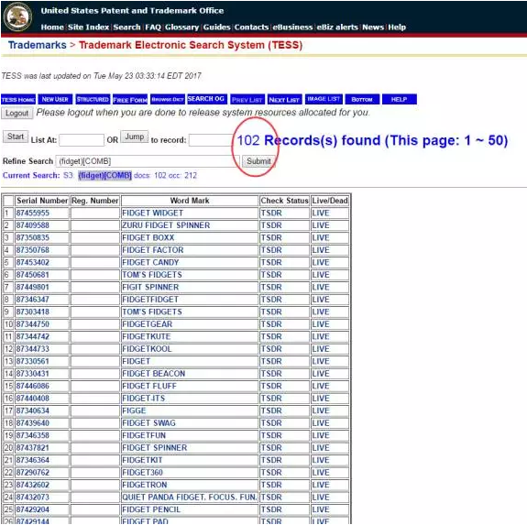Click the USPTO seal logo

click(17, 16)
